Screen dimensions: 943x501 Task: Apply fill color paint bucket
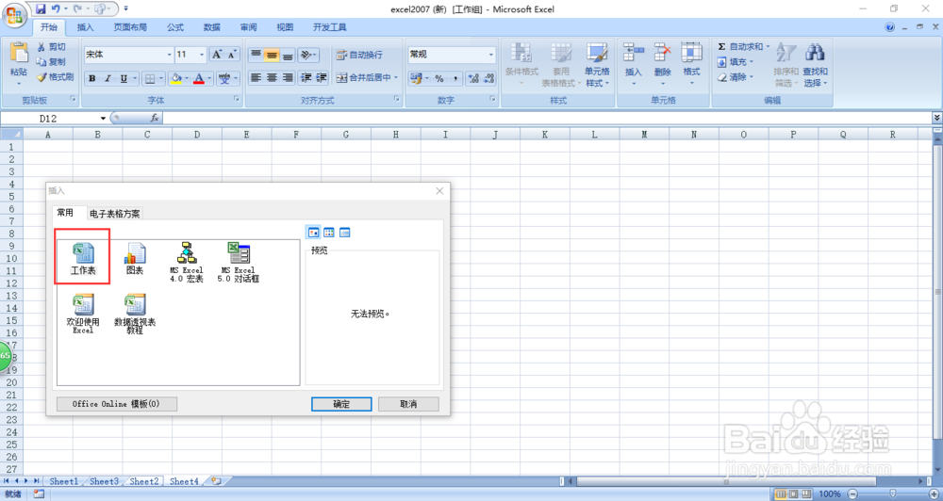click(175, 78)
